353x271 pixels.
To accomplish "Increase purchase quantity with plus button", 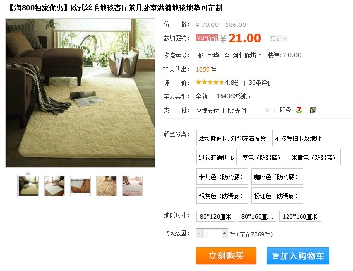I will [x=224, y=234].
